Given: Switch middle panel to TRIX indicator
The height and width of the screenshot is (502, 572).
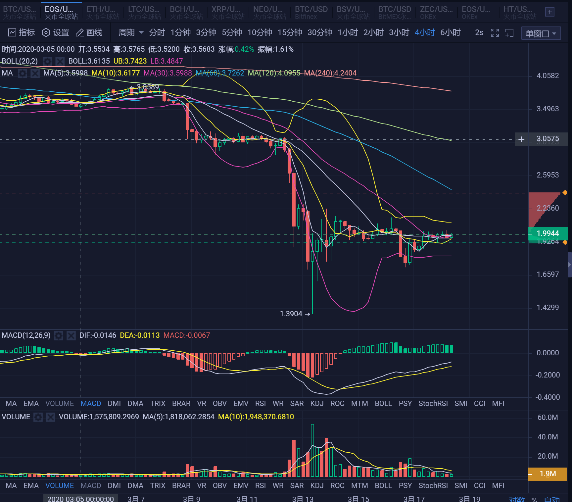Looking at the screenshot, I should 158,404.
